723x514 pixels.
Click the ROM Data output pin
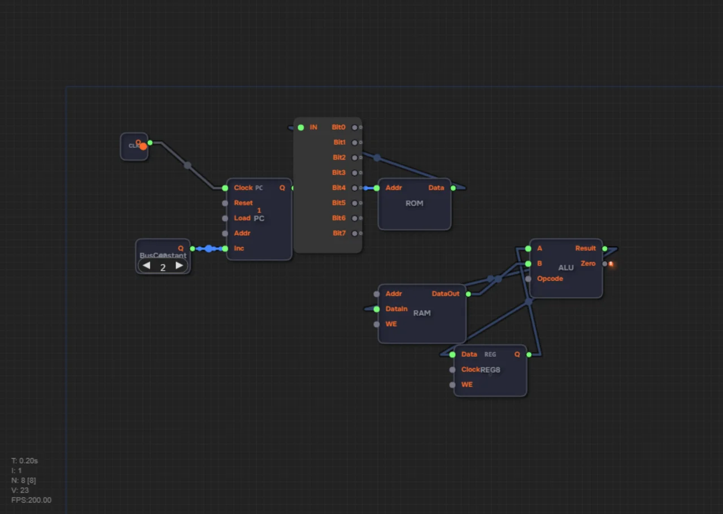click(x=452, y=188)
